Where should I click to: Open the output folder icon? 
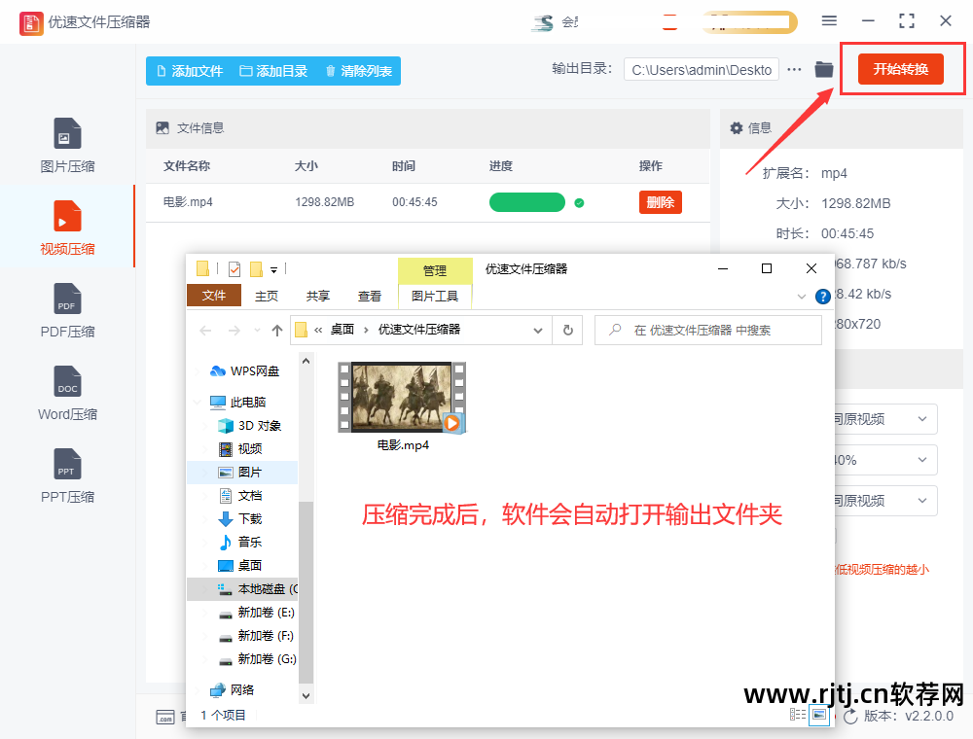click(x=823, y=69)
